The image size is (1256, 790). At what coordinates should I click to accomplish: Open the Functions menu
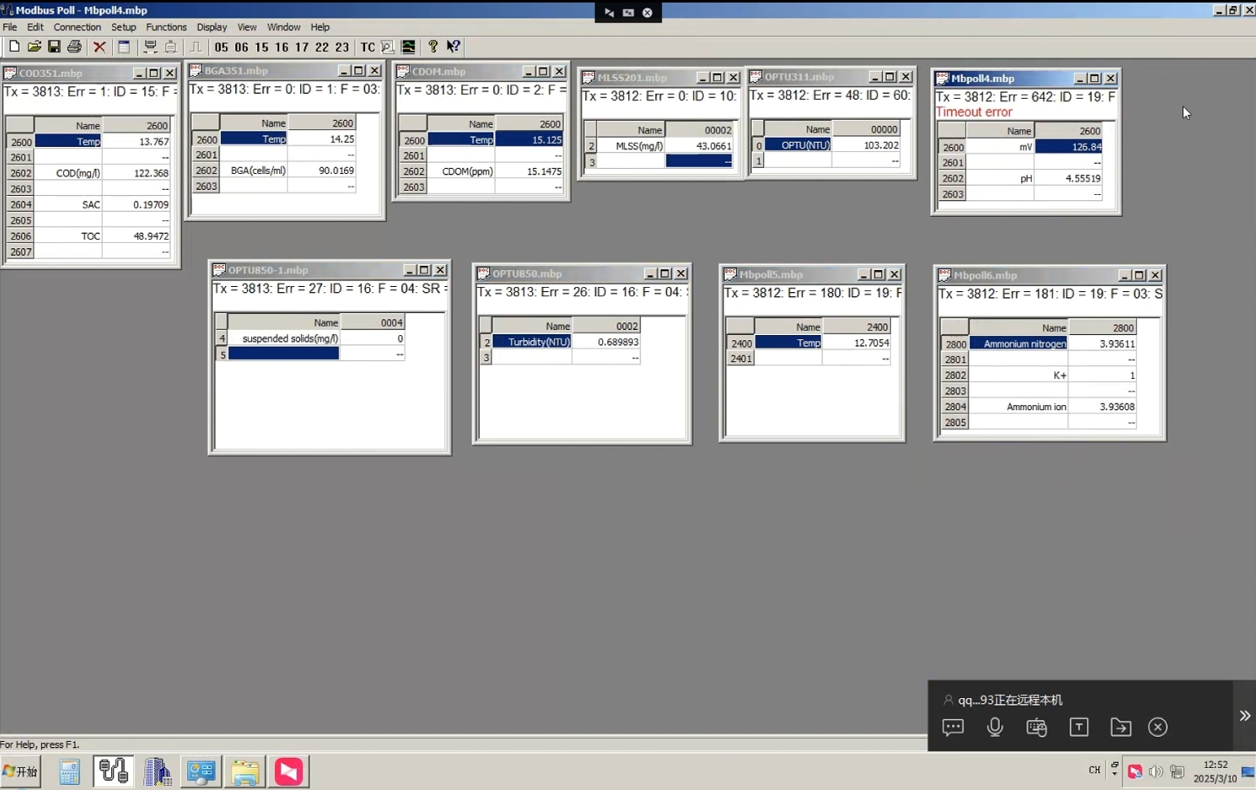click(166, 27)
